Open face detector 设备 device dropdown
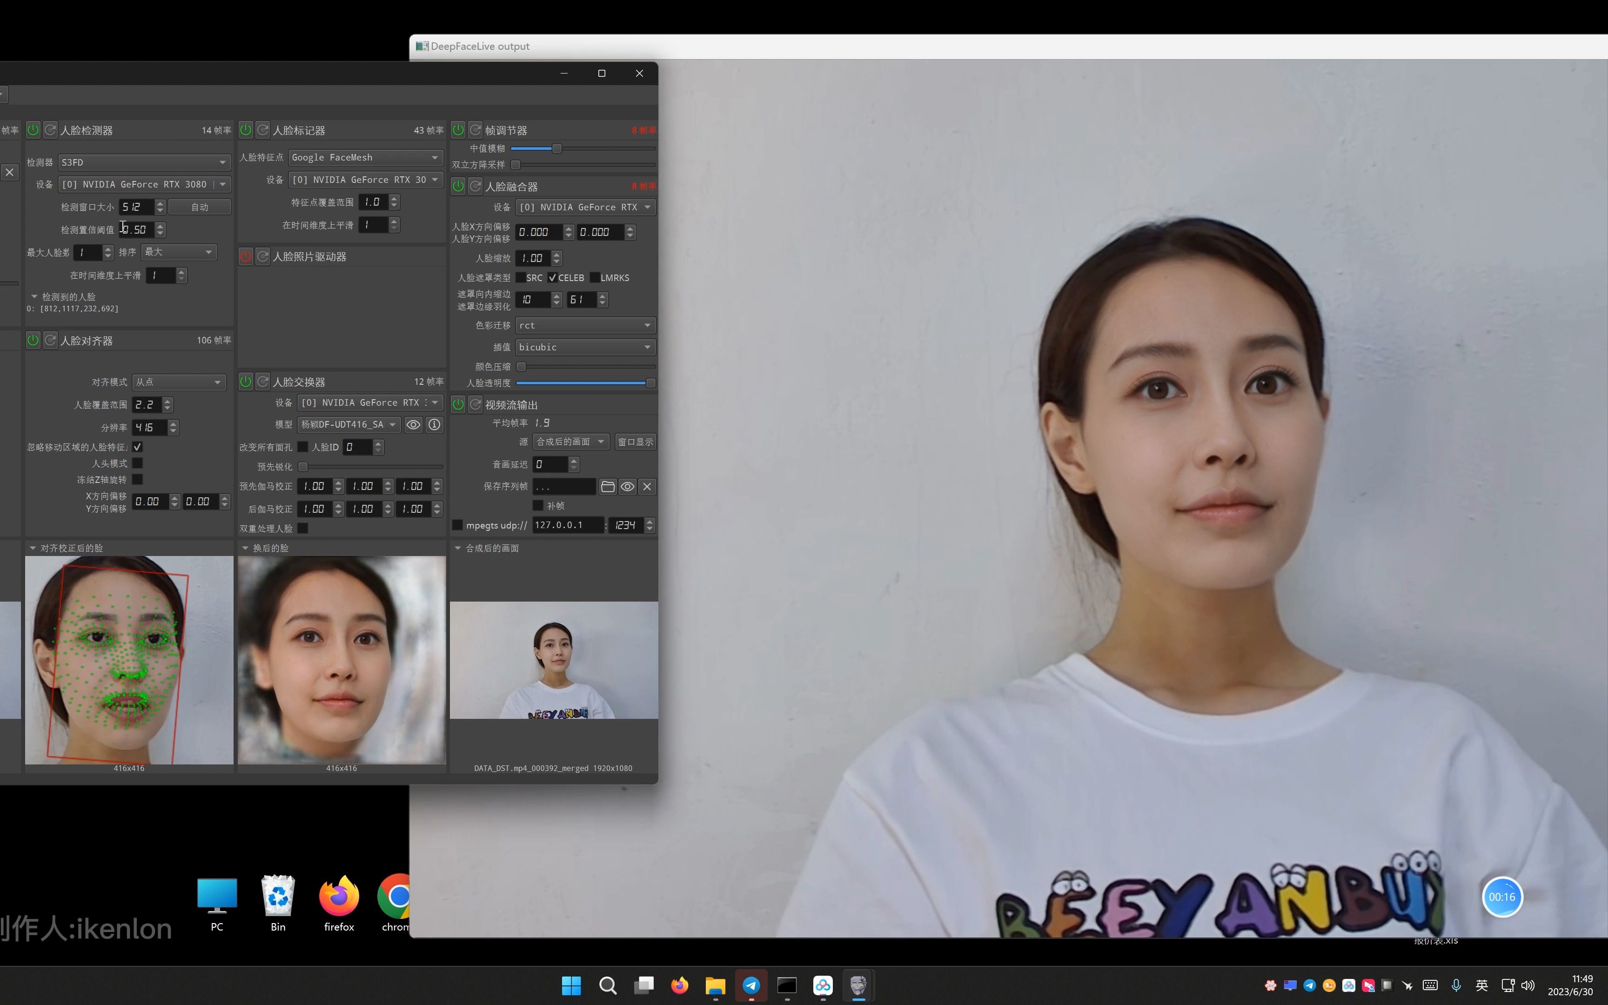The width and height of the screenshot is (1608, 1005). point(144,184)
